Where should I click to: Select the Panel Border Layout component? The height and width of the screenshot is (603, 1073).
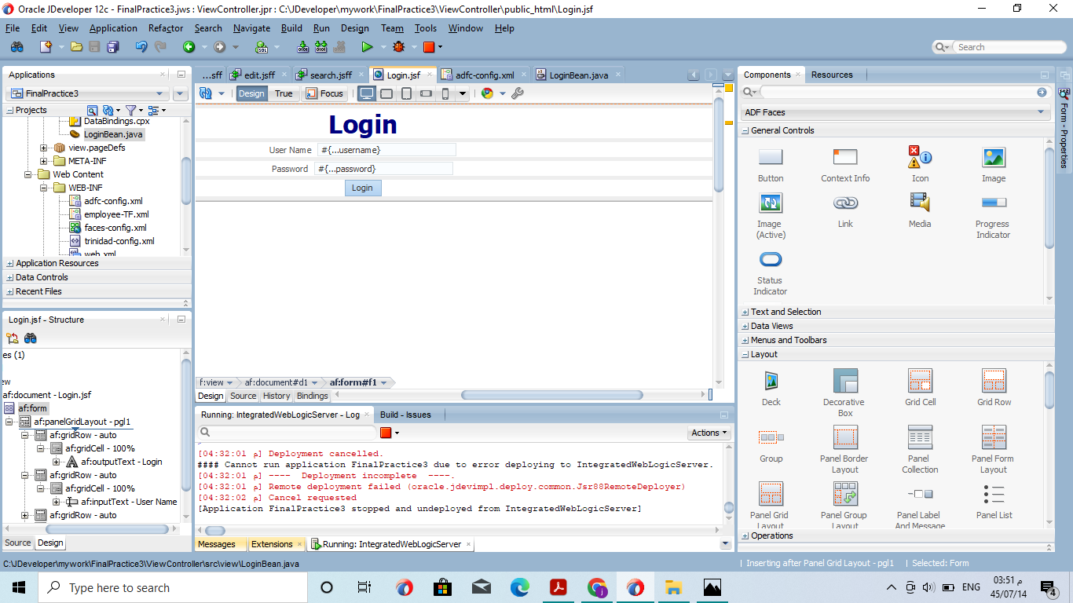845,450
